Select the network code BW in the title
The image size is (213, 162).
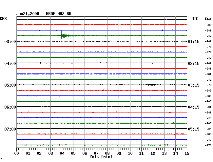click(69, 14)
